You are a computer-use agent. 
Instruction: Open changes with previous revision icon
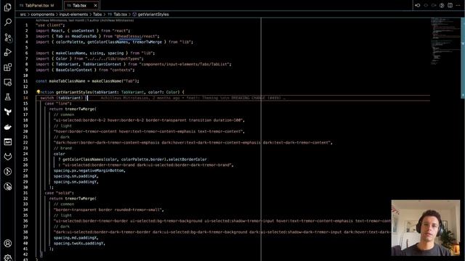(x=417, y=5)
